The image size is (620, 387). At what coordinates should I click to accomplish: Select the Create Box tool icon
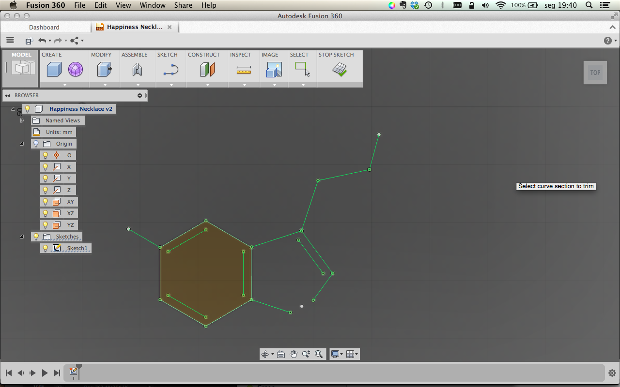(54, 70)
